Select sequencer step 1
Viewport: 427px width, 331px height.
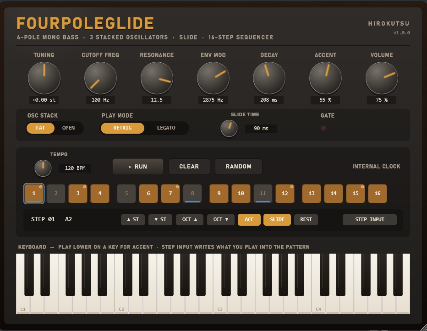point(34,194)
